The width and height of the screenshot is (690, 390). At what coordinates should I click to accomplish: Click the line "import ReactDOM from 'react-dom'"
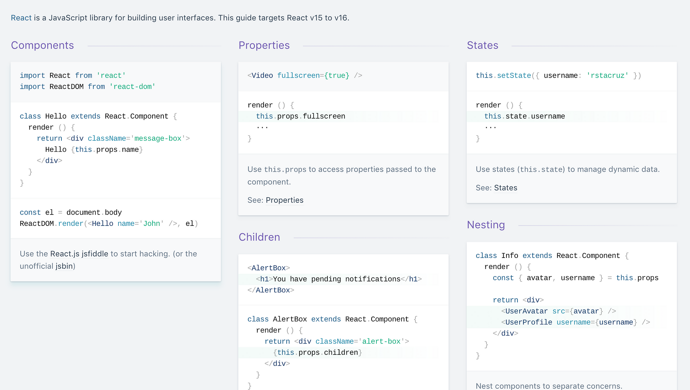click(88, 87)
